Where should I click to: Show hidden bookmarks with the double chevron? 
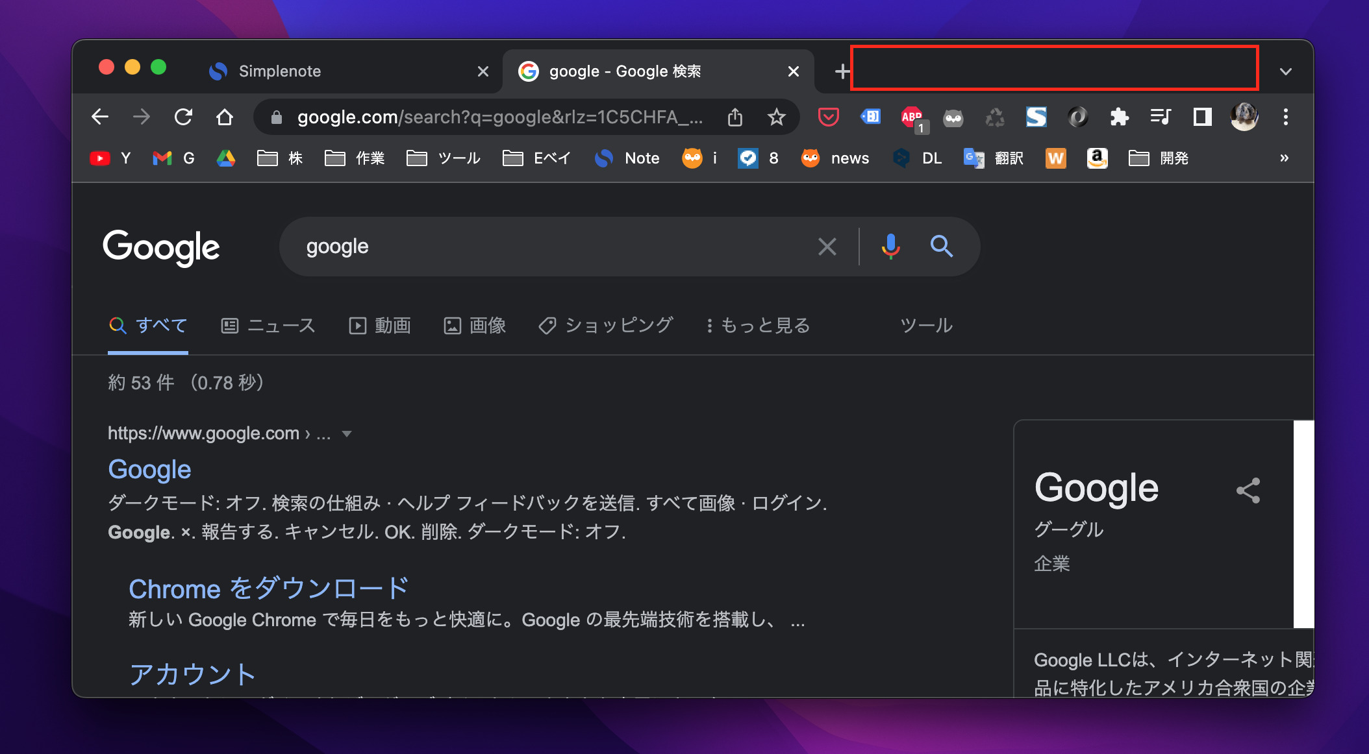[1284, 158]
